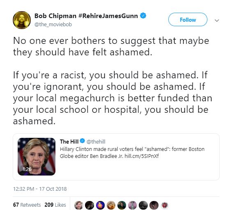Open Bob Chipman's yellow profile avatar
This screenshot has width=232, height=210.
pyautogui.click(x=22, y=20)
